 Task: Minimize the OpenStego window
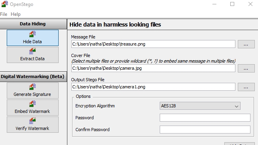click(x=214, y=4)
